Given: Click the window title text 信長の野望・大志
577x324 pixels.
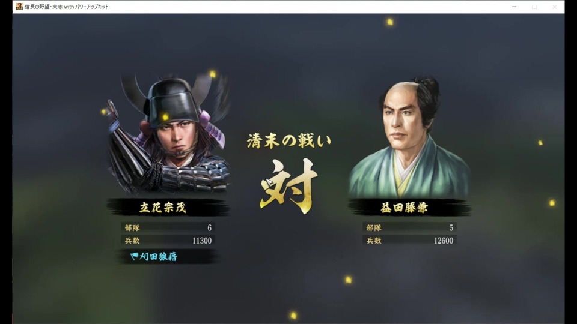Looking at the screenshot, I should click(x=43, y=7).
